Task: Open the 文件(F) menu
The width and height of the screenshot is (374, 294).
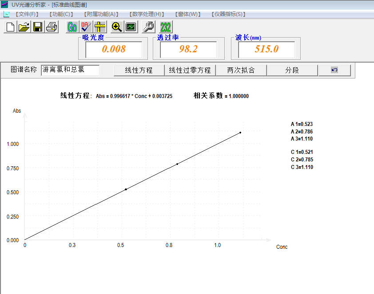Action: [x=27, y=14]
